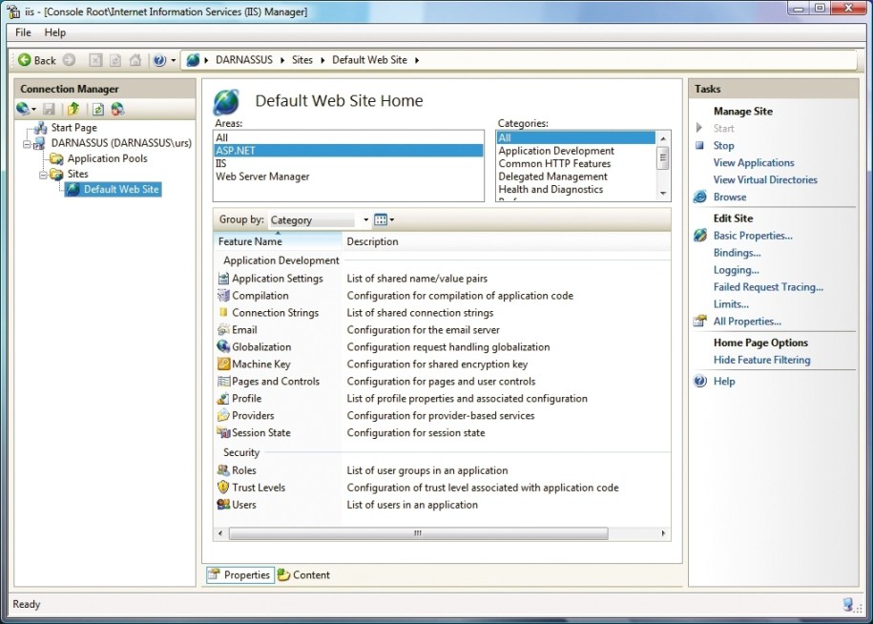Expand the breadcrumb arrow after DARNASSUS
This screenshot has height=624, width=873.
pos(282,60)
